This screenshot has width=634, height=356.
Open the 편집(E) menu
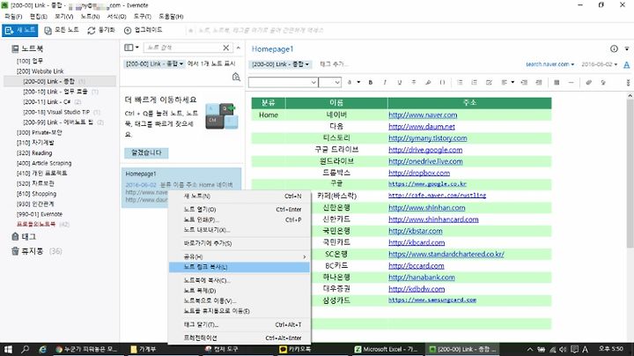click(39, 17)
